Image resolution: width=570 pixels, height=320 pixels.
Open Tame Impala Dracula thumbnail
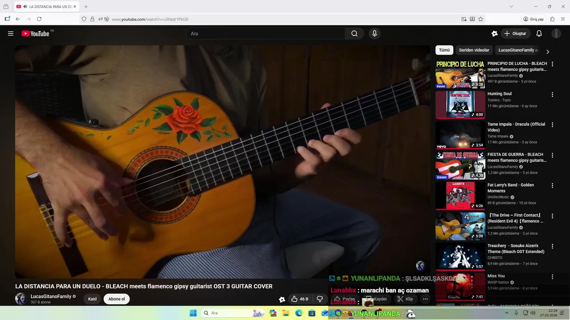pyautogui.click(x=460, y=135)
